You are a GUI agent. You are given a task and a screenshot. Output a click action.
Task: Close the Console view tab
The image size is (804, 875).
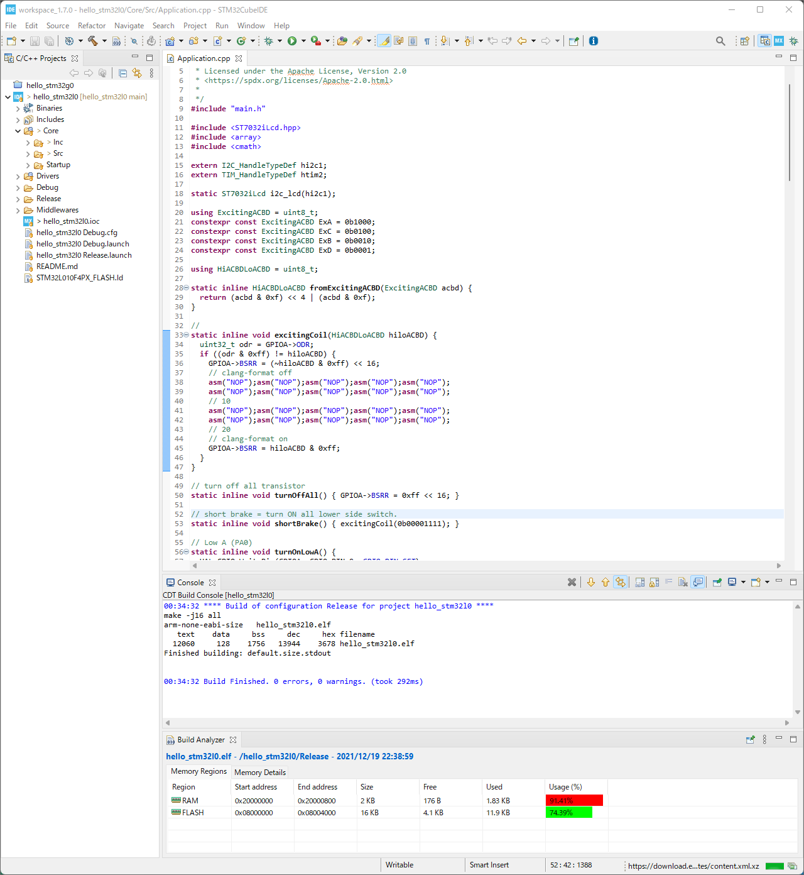(212, 583)
